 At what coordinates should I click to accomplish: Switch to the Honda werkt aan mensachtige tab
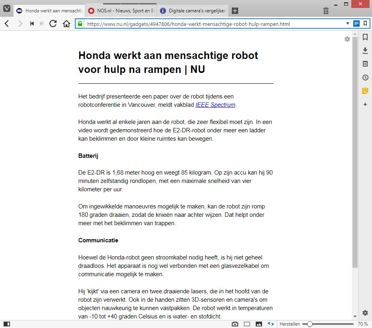coord(49,11)
